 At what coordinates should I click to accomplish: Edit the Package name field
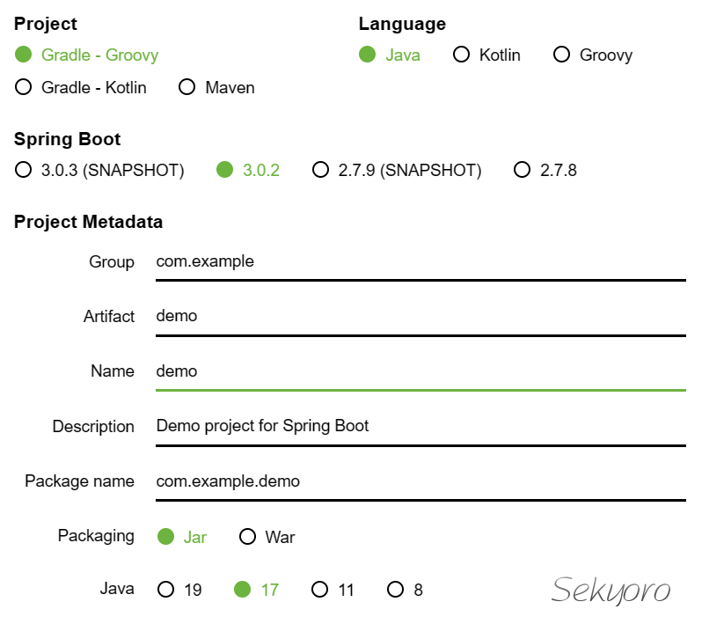click(x=420, y=481)
